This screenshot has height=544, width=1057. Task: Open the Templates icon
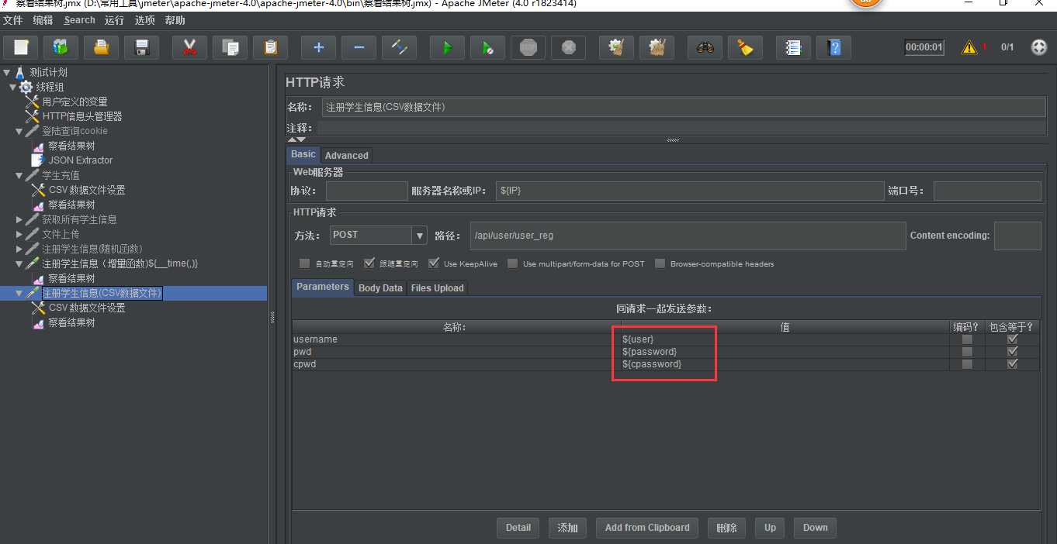point(61,48)
